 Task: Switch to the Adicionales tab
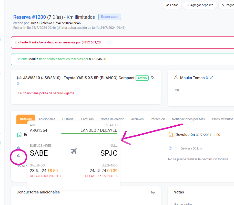click(x=47, y=119)
